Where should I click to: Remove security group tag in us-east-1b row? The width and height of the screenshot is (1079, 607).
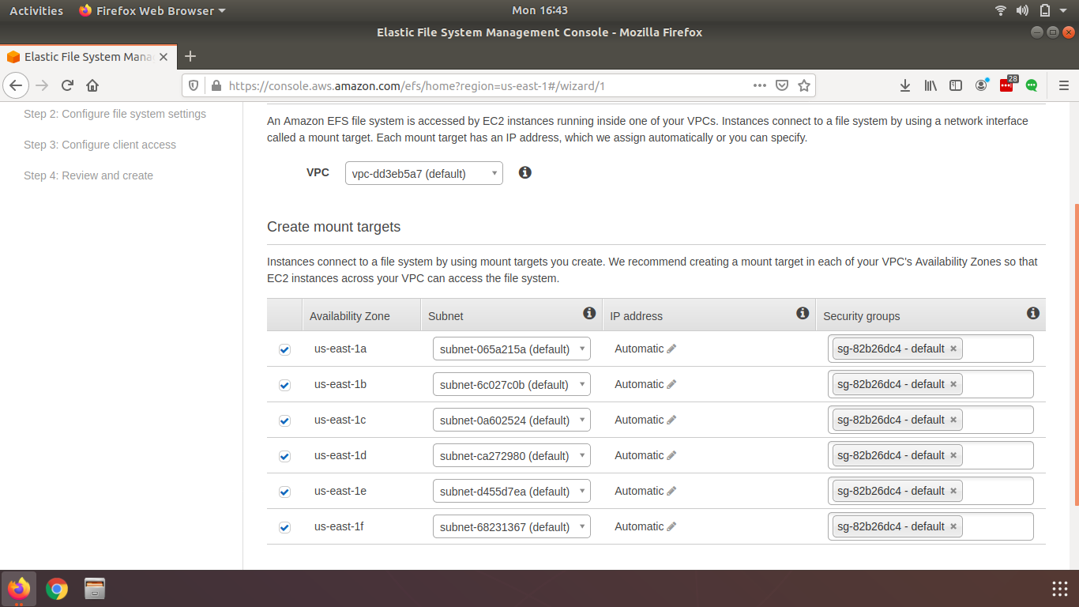coord(953,384)
